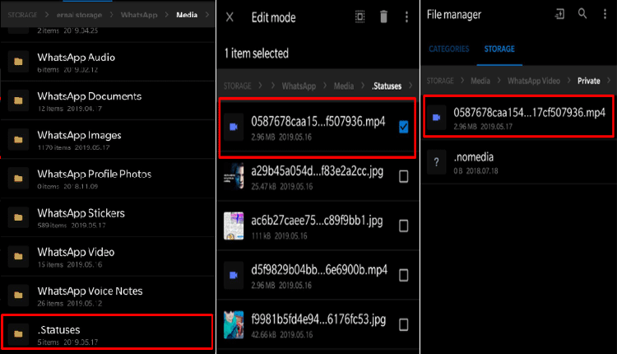The image size is (617, 354).
Task: Go to Media breadcrumb in Edit mode
Action: (x=344, y=86)
